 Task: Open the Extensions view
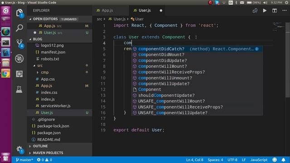click(x=19, y=74)
